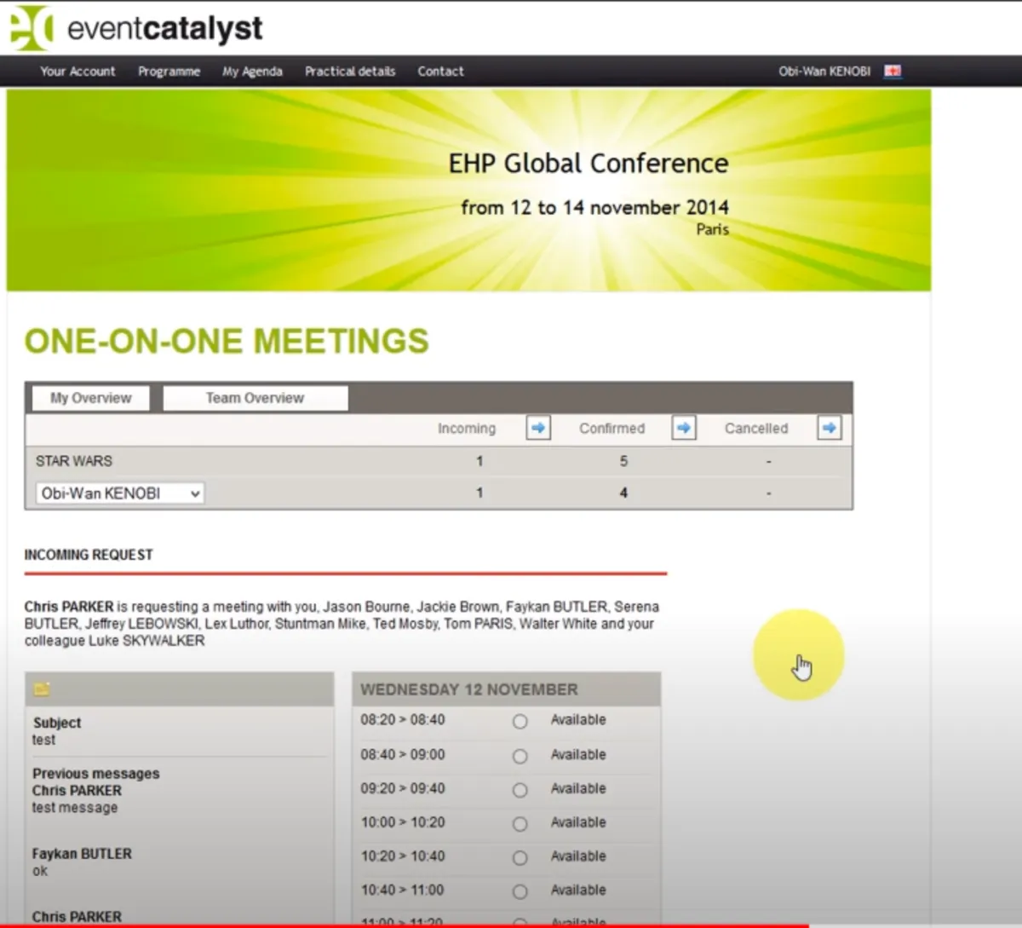
Task: Select the 10:20 > 10:40 radio button
Action: pos(520,858)
